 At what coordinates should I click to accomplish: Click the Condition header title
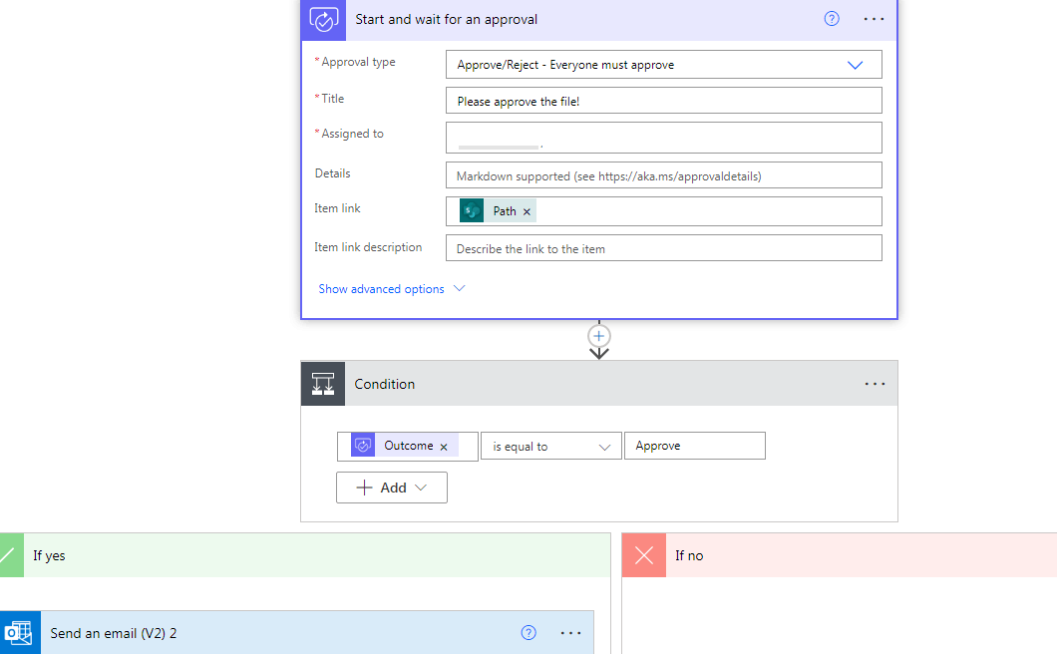pos(385,384)
